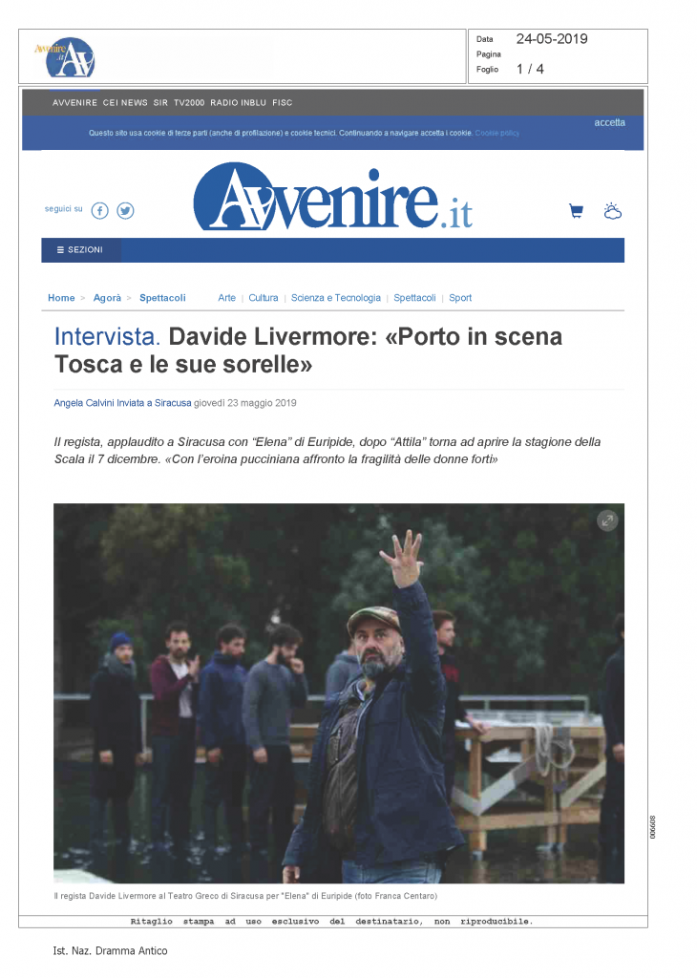Click the small Avvenire.it logo in the clipping header
697x978 pixels.
(x=64, y=56)
